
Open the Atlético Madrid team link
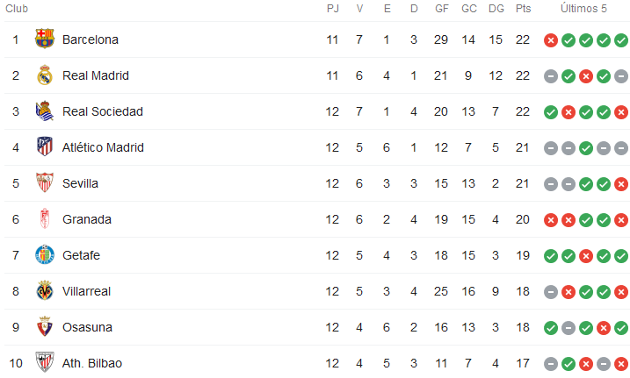coord(103,147)
